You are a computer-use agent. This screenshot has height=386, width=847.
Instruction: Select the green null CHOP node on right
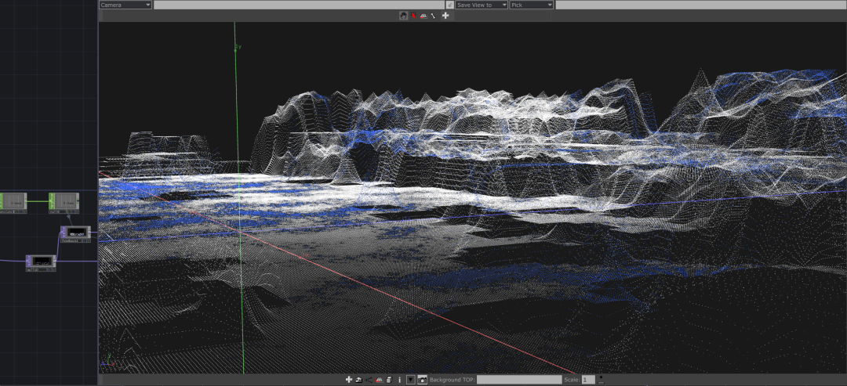point(64,202)
